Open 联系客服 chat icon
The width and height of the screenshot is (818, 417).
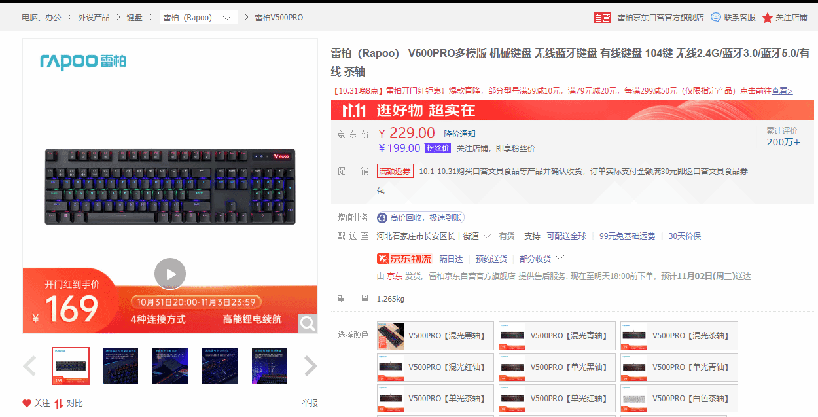716,18
